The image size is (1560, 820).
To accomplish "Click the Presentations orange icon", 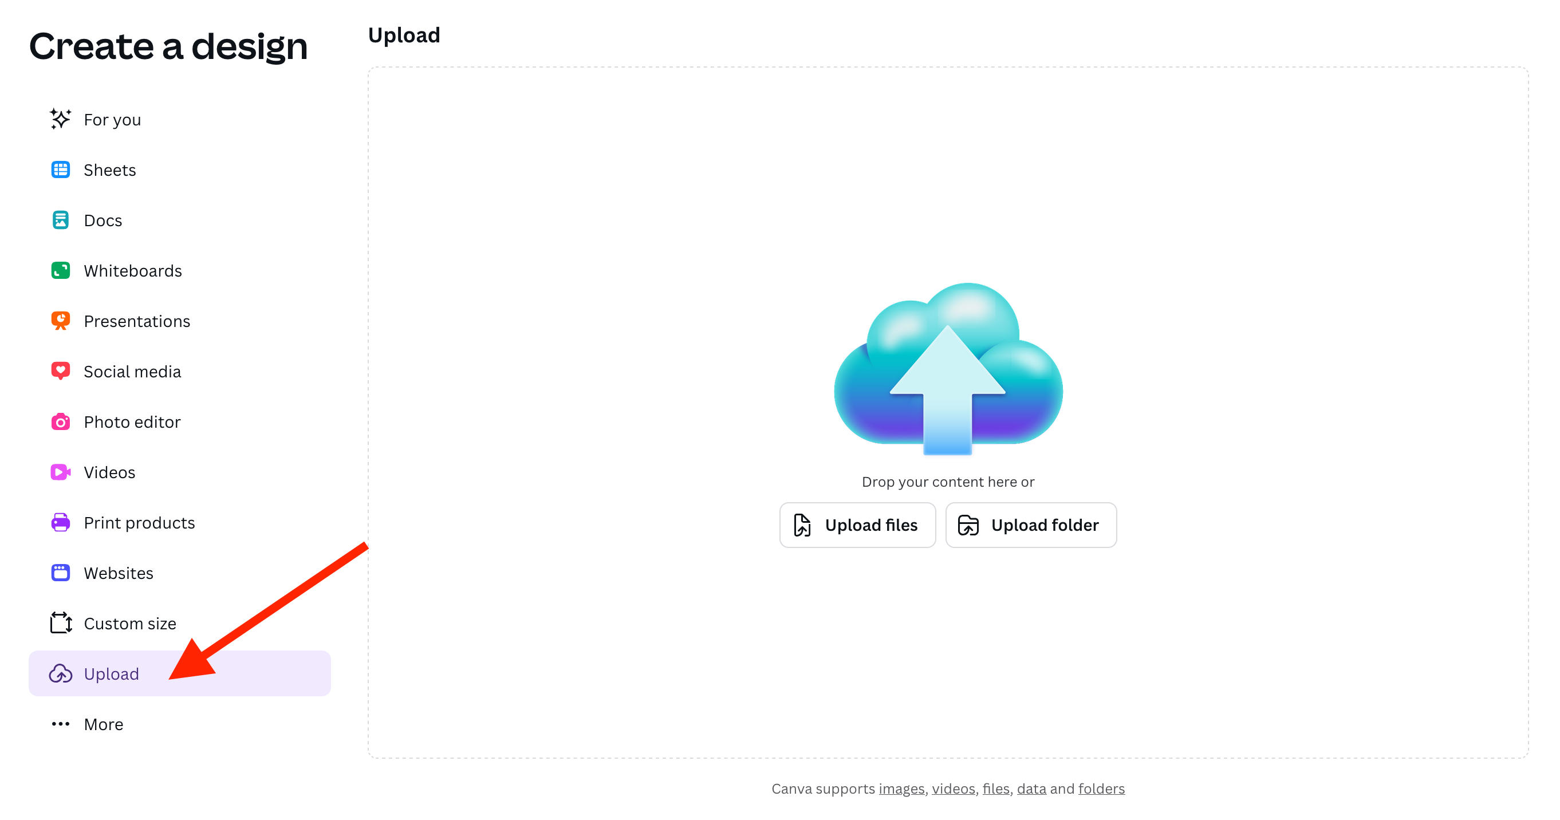I will tap(60, 320).
